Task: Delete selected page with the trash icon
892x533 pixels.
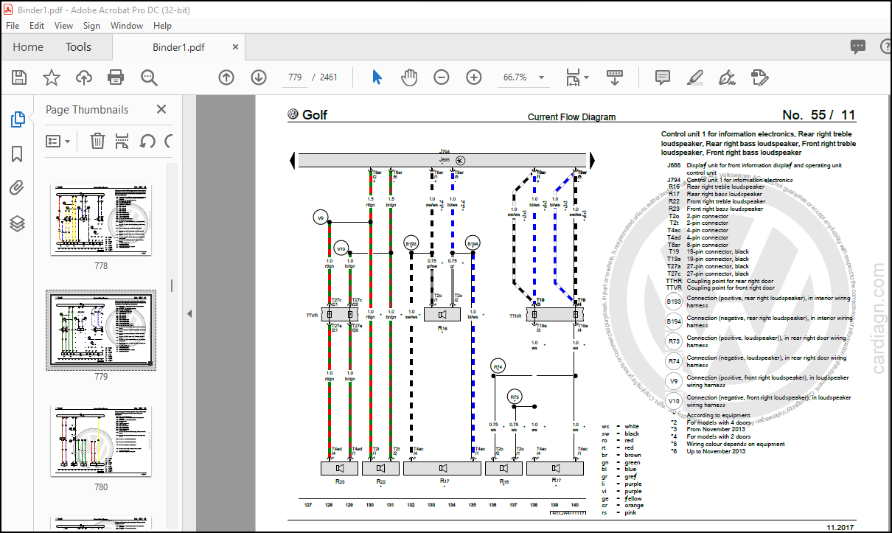Action: [x=97, y=141]
